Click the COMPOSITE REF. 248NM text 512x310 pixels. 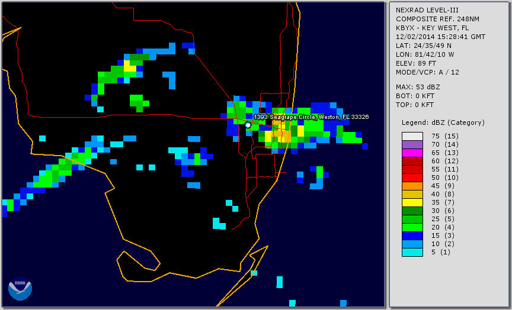point(437,20)
